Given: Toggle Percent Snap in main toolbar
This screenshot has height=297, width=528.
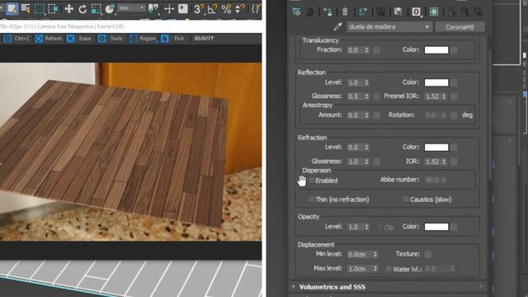Looking at the screenshot, I should click(226, 9).
